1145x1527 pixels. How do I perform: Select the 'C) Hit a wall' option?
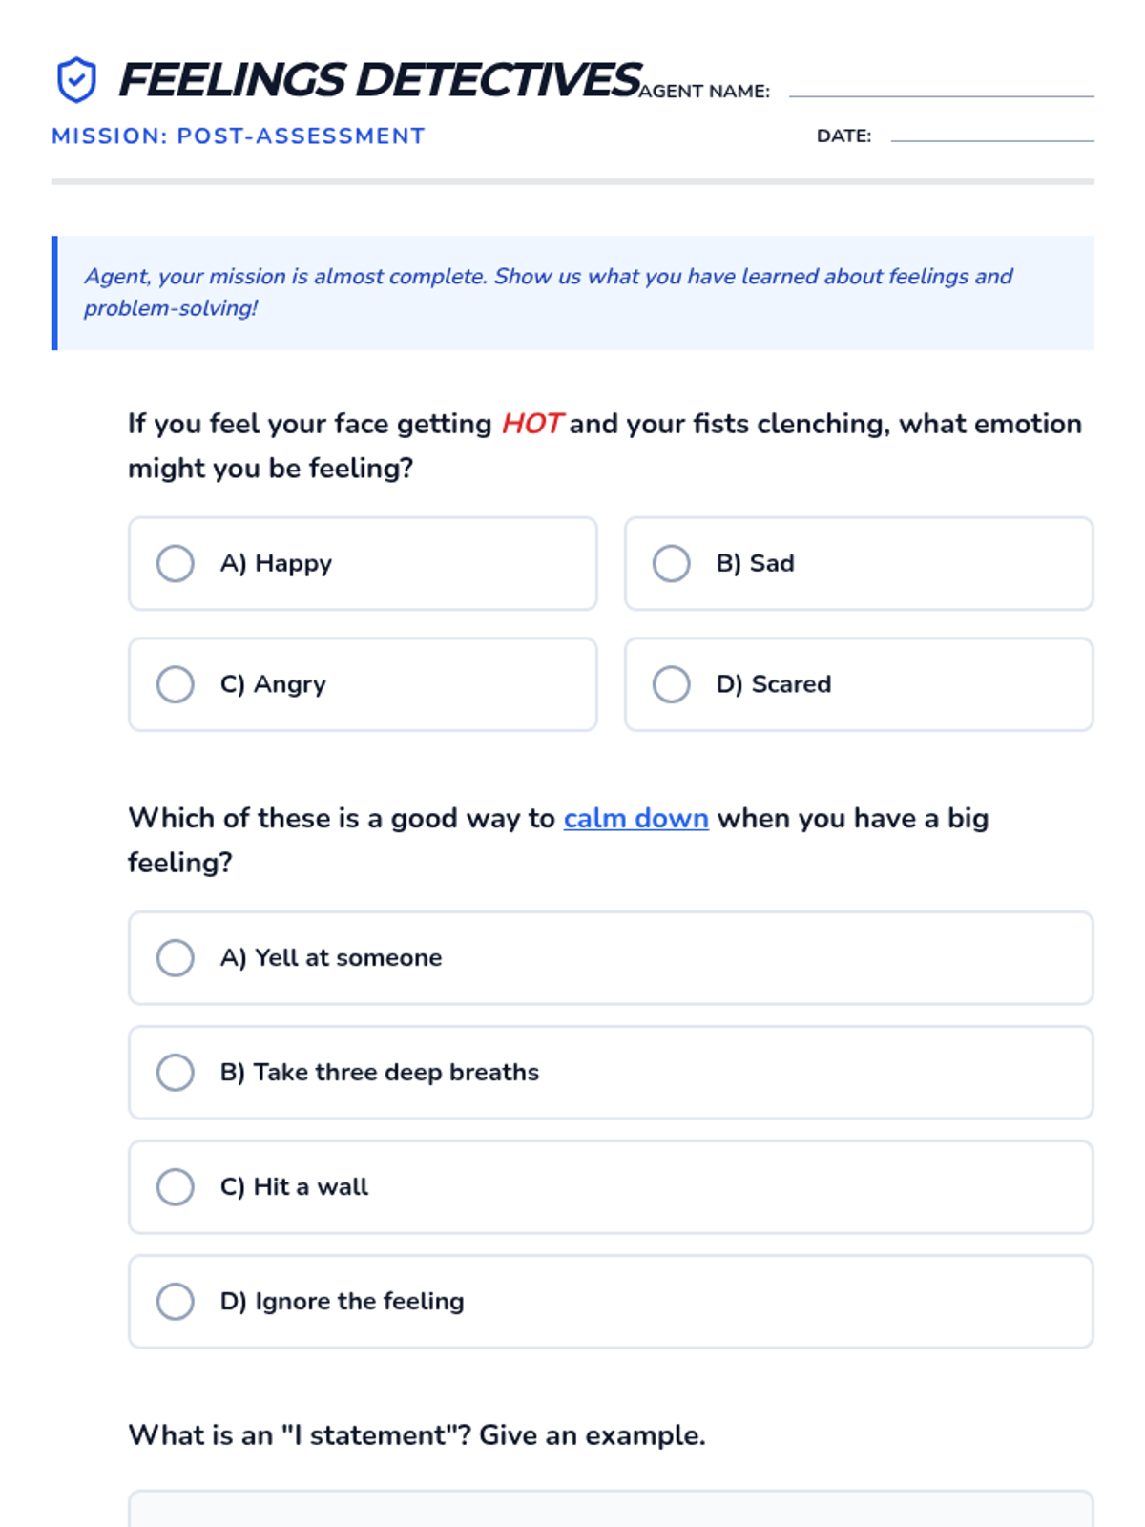click(176, 1187)
